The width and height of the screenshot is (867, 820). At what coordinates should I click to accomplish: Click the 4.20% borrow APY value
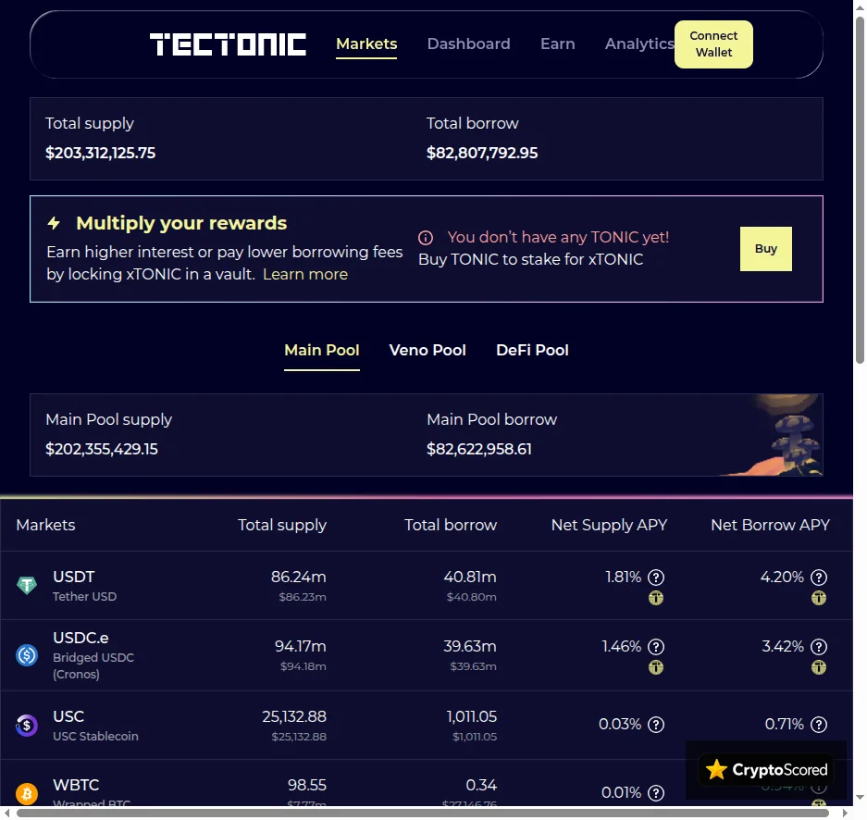782,577
